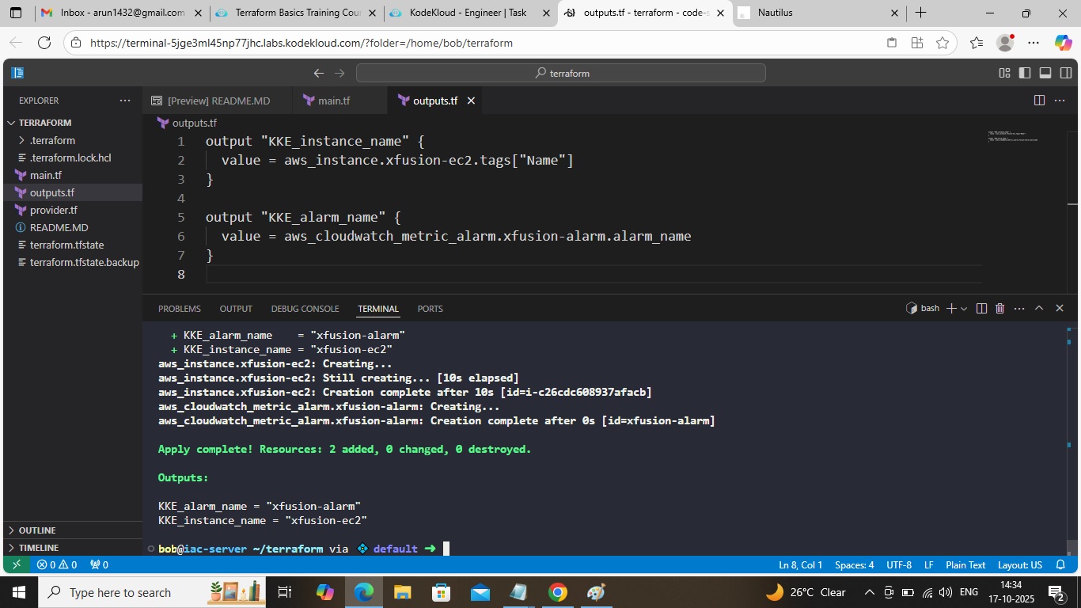Go forward using the editor's right arrow

[x=339, y=73]
